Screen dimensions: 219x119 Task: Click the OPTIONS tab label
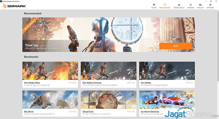(210, 8)
